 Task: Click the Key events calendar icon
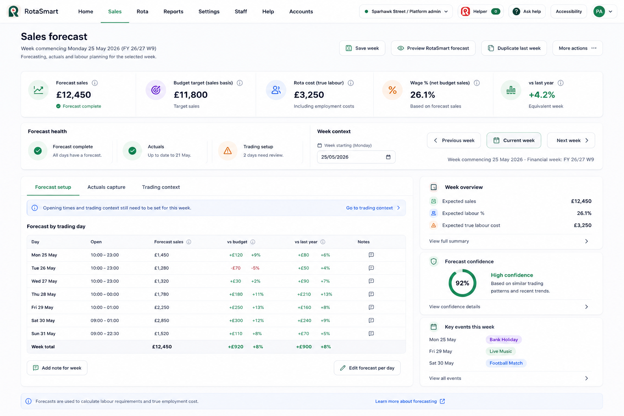(x=434, y=327)
